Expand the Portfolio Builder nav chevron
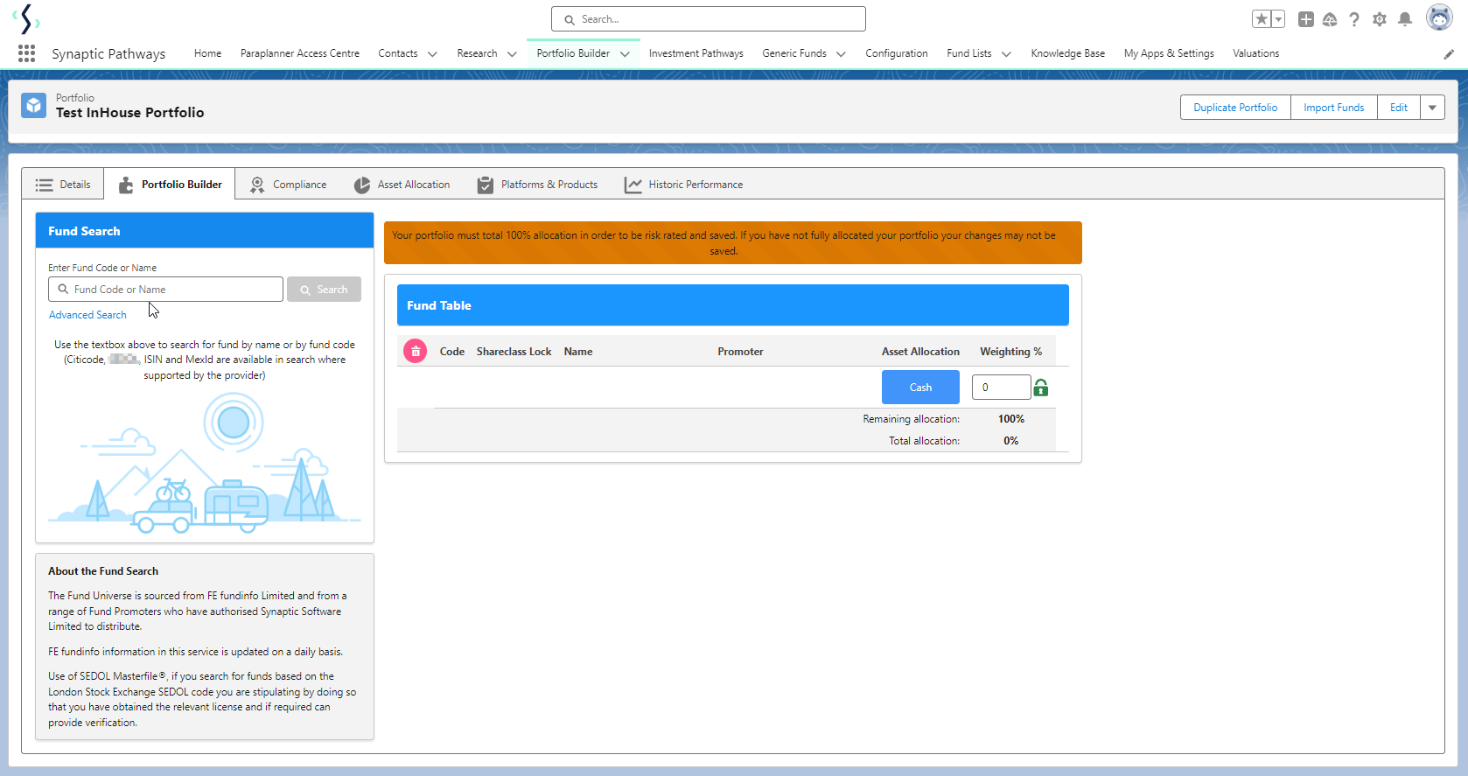This screenshot has width=1468, height=776. pos(625,54)
